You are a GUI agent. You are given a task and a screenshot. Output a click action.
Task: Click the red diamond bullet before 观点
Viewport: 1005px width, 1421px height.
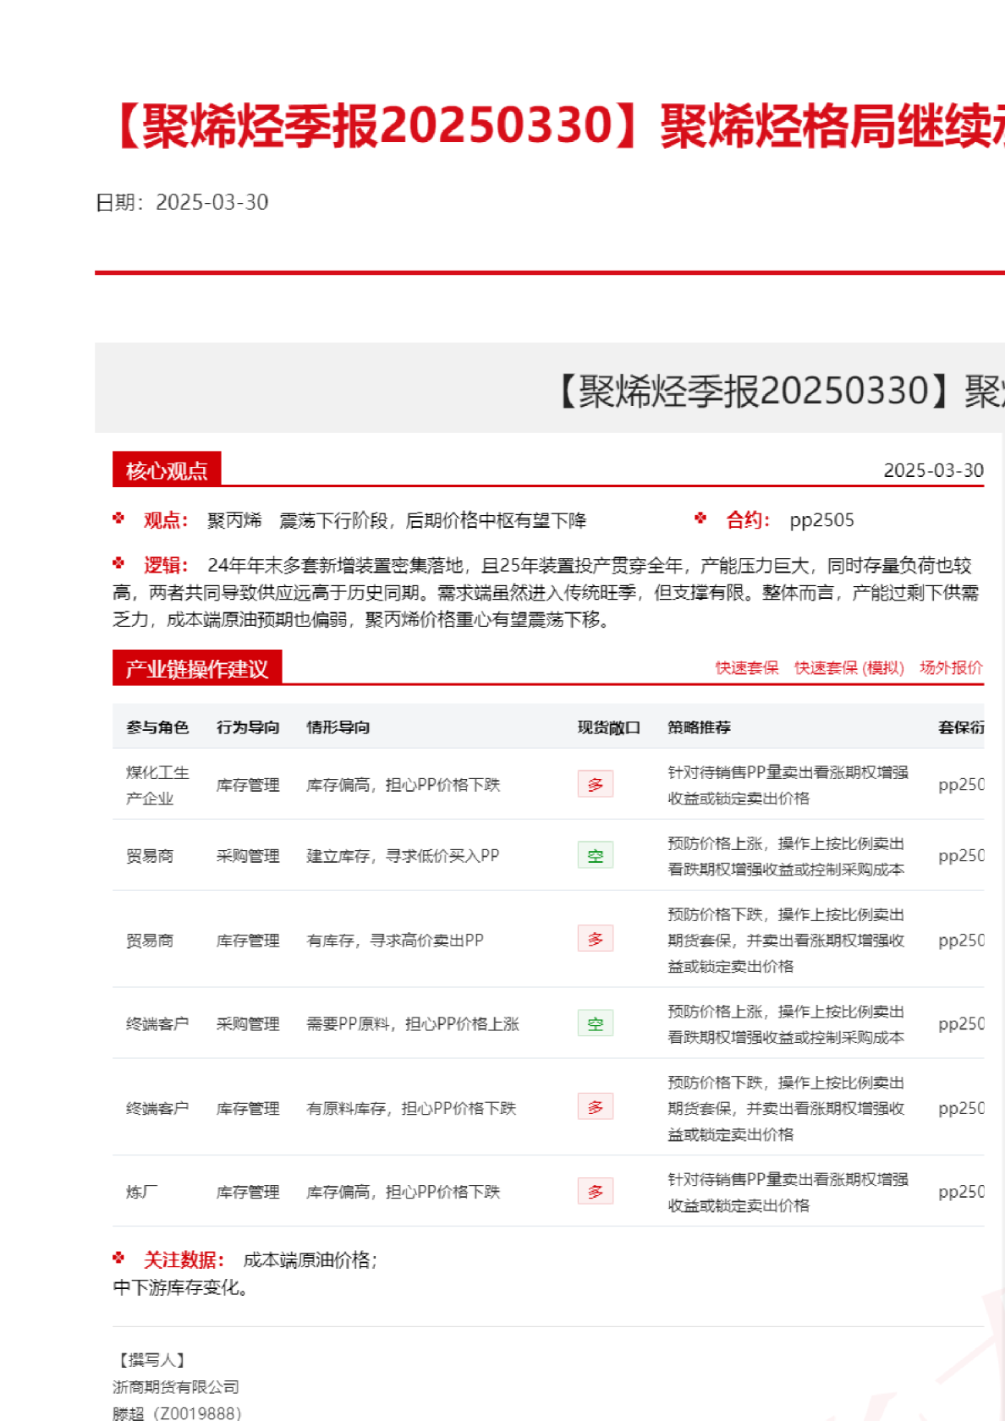(x=118, y=518)
